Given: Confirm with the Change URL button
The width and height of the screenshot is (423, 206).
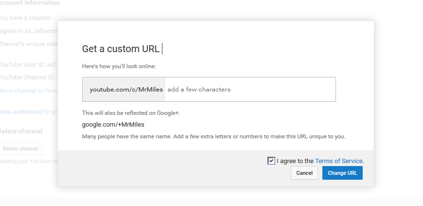Looking at the screenshot, I should pyautogui.click(x=342, y=173).
